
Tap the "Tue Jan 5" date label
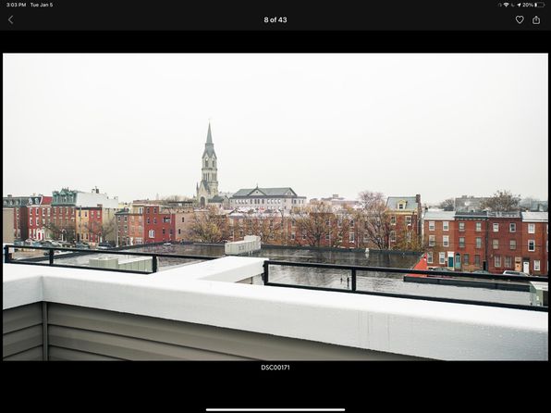pyautogui.click(x=42, y=5)
